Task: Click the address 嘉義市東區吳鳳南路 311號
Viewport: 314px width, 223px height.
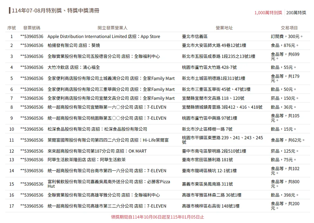Action: (x=207, y=184)
